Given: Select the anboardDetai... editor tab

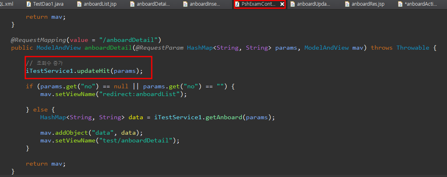Looking at the screenshot, I should [153, 4].
